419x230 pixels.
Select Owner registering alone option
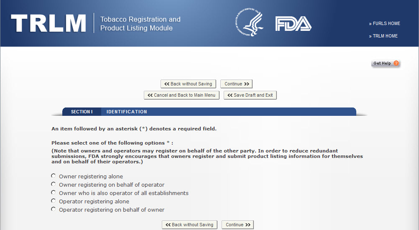(54, 176)
